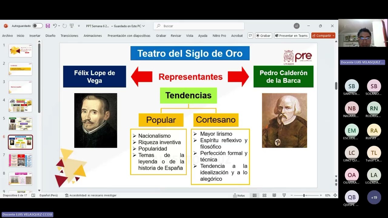This screenshot has height=218, width=388.
Task: Select slide 5 thumbnail
Action: tap(20, 124)
